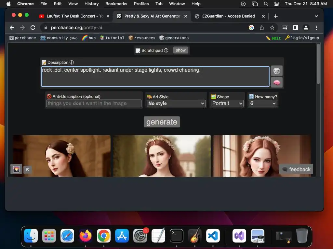Open the Bookmarks menu

pos(116,4)
